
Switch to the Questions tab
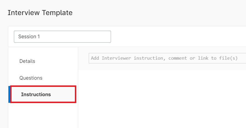[31, 78]
